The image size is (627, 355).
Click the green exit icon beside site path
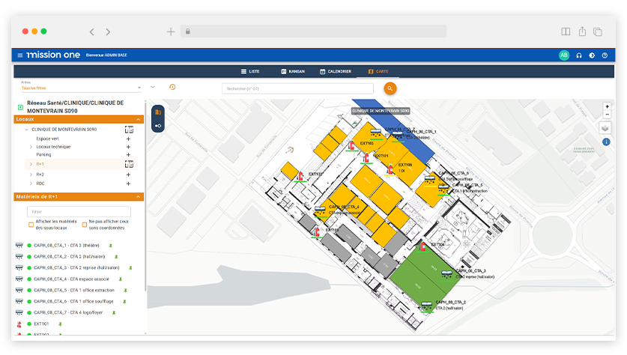click(20, 107)
